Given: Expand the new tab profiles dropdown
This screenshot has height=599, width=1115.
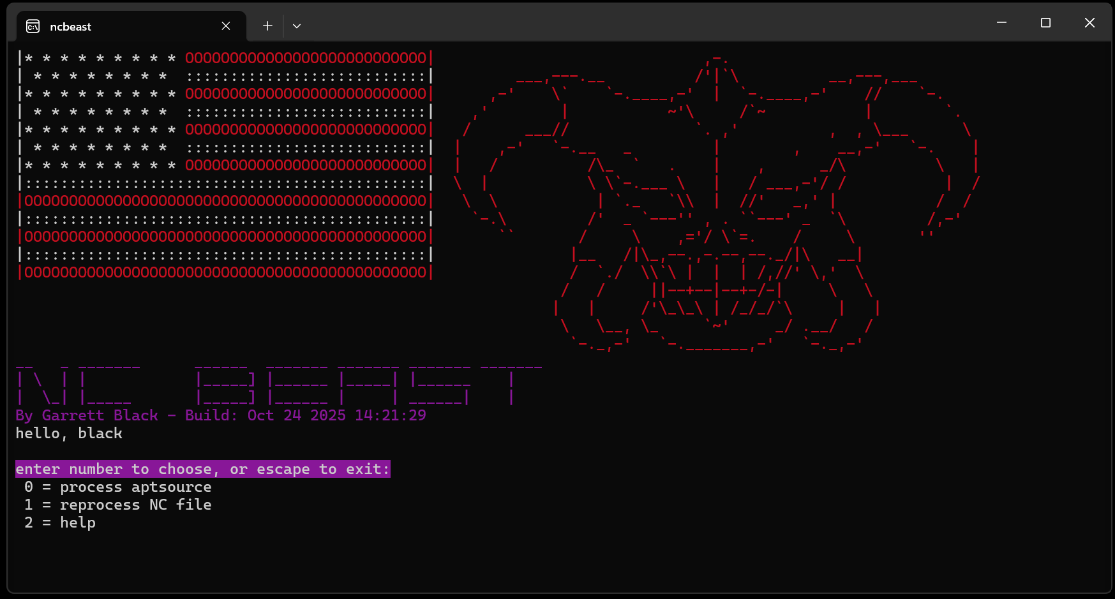Looking at the screenshot, I should tap(297, 26).
